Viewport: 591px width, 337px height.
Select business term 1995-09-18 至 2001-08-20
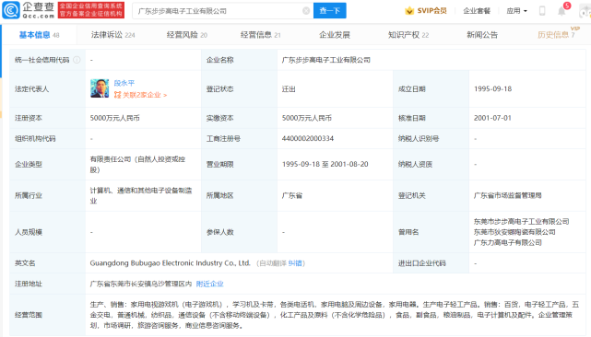tap(325, 164)
